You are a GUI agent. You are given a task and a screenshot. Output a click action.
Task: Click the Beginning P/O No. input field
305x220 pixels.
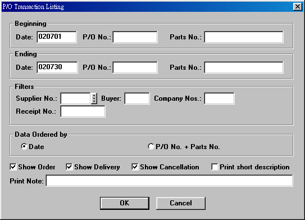[135, 37]
